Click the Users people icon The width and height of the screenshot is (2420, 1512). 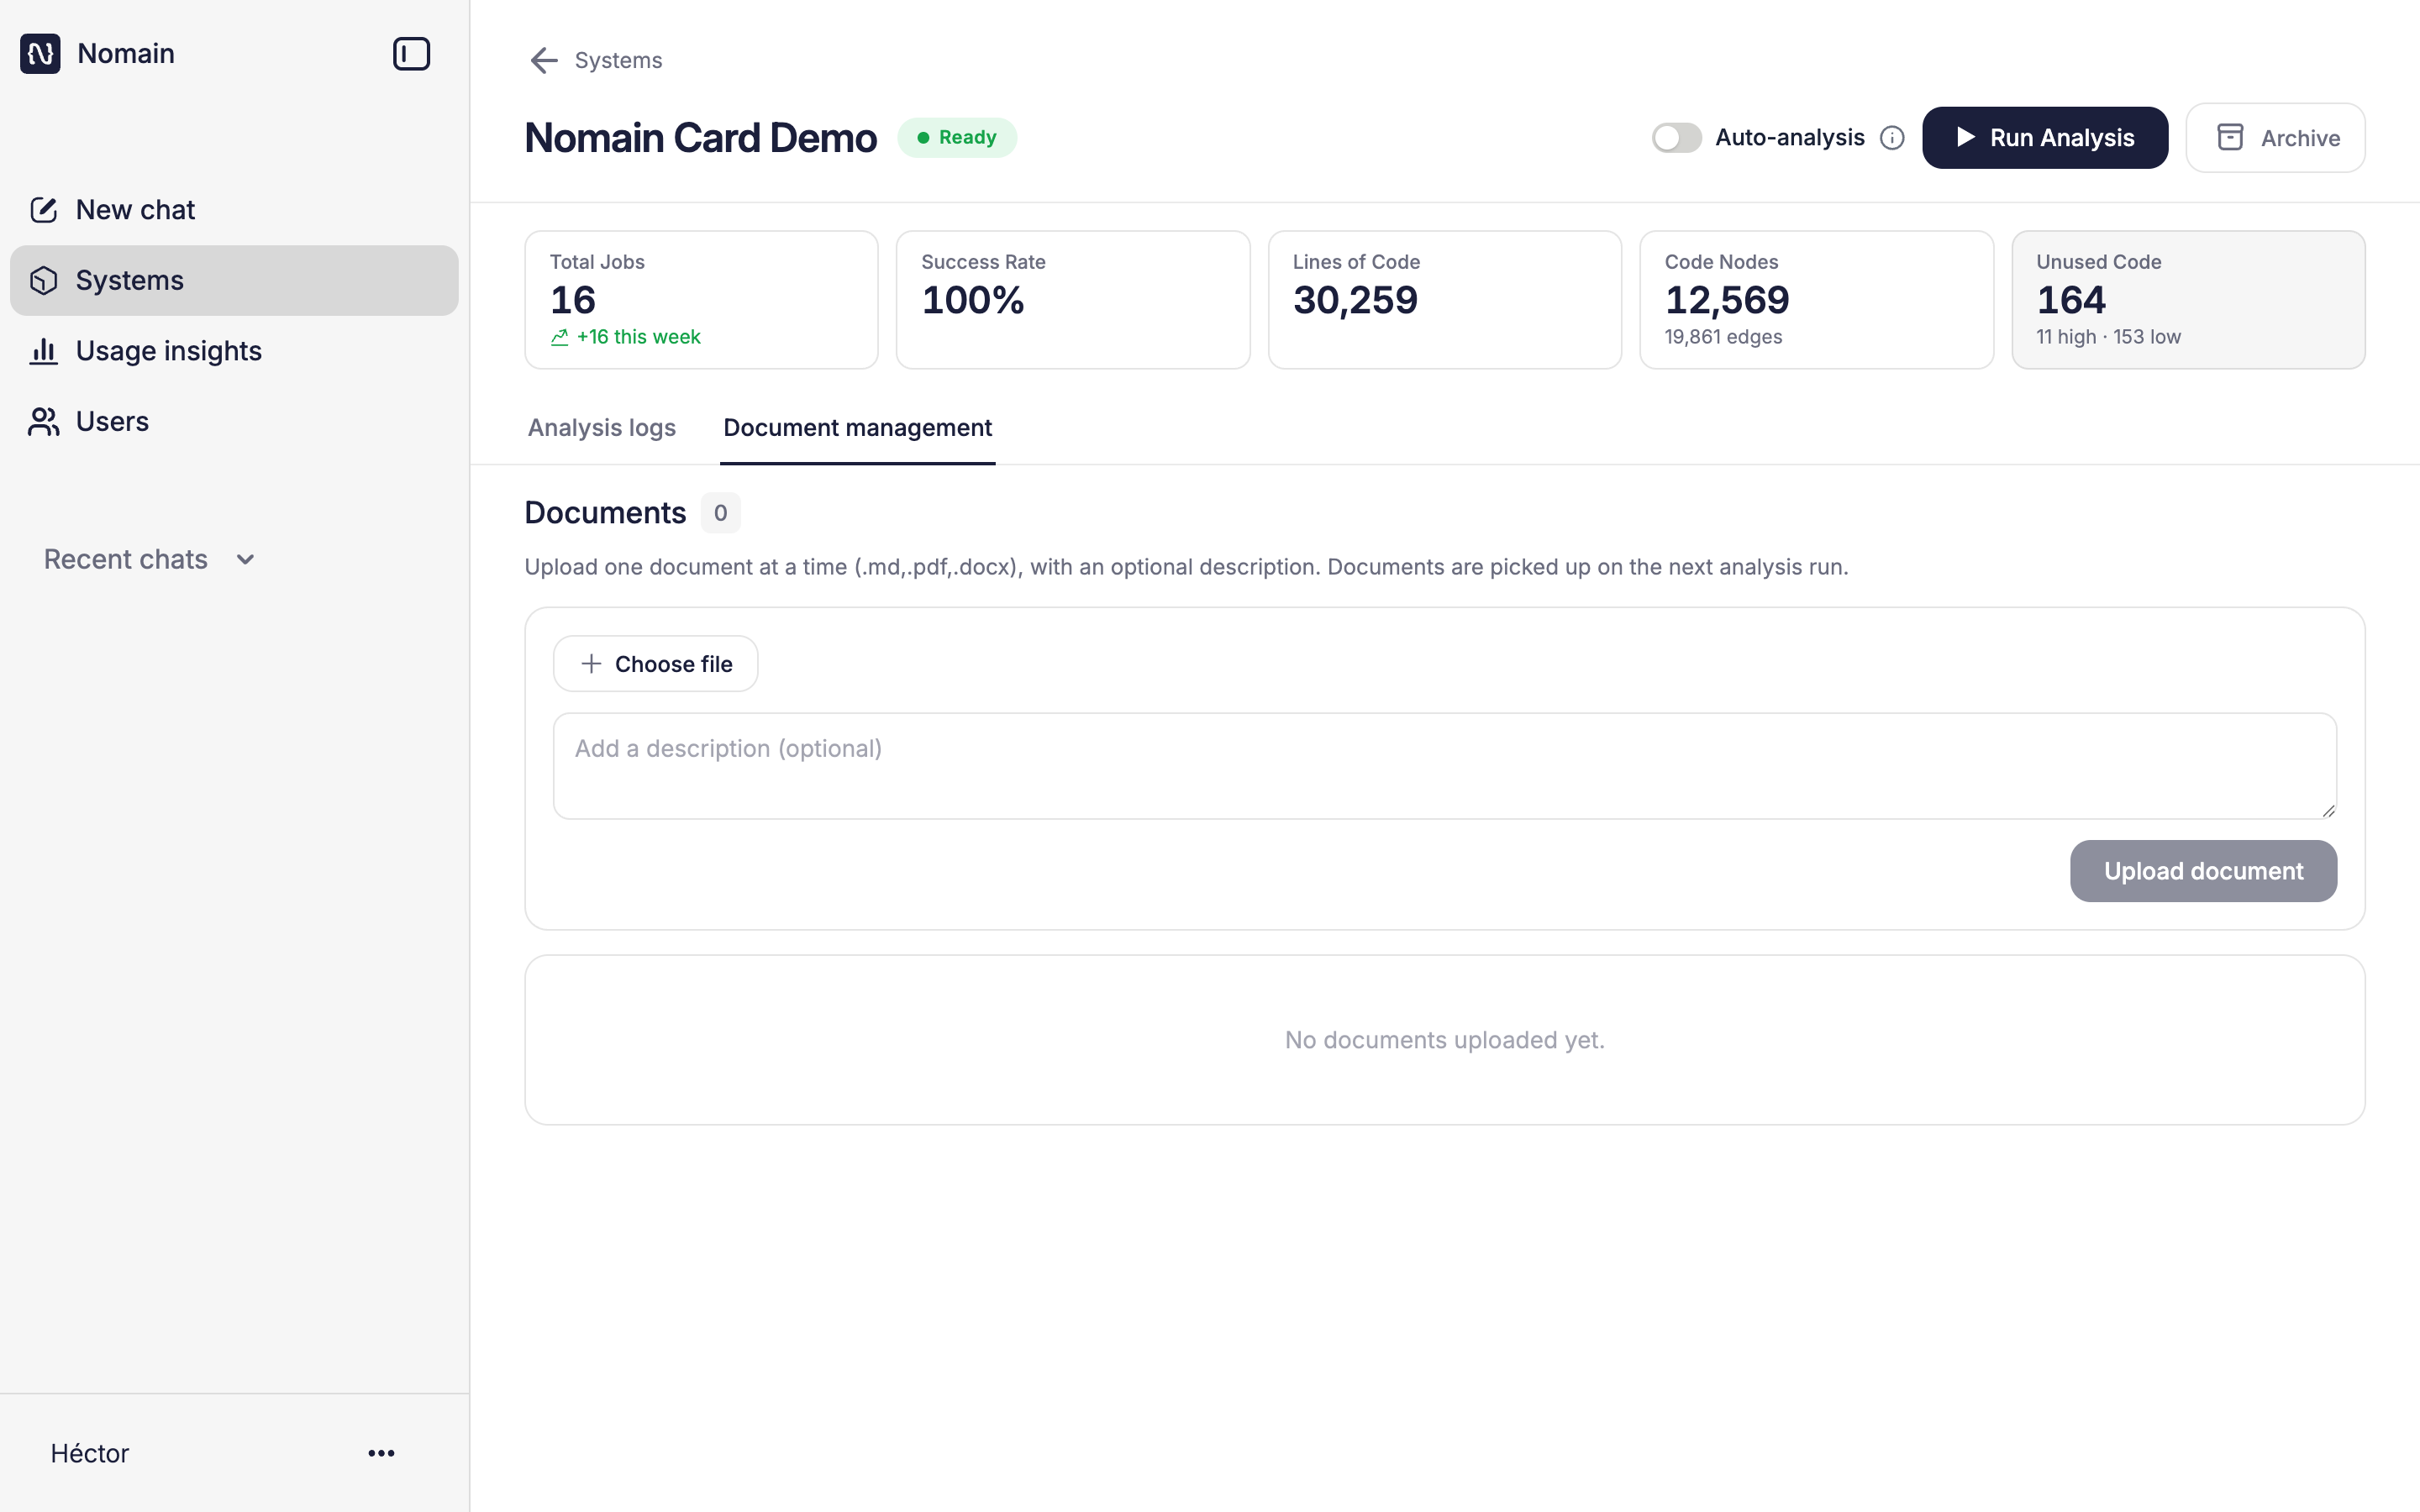43,422
